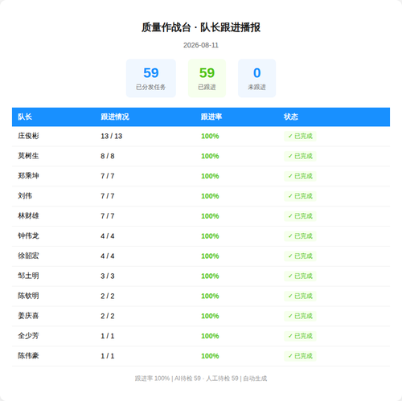Screen dimensions: 402x401
Task: Click 徐韶宏's 已完成 status tag
Action: 300,256
